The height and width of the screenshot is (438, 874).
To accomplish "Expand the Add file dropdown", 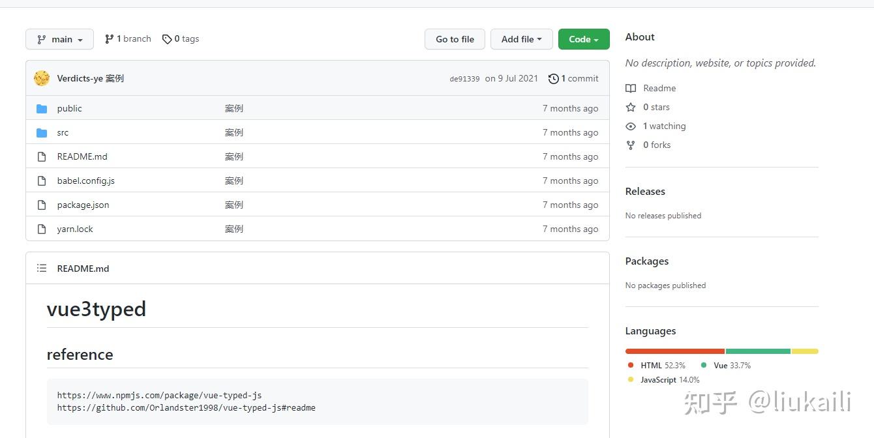I will [x=521, y=39].
